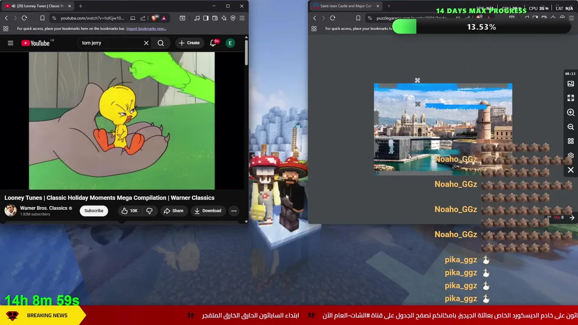This screenshot has width=578, height=325.
Task: Open the YouTube notifications bell
Action: coord(213,43)
